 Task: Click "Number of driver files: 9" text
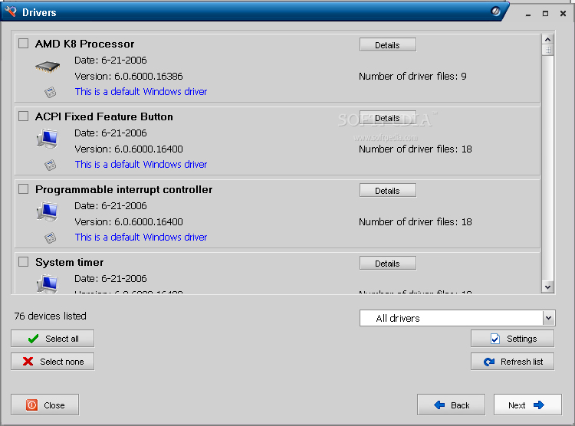point(412,77)
